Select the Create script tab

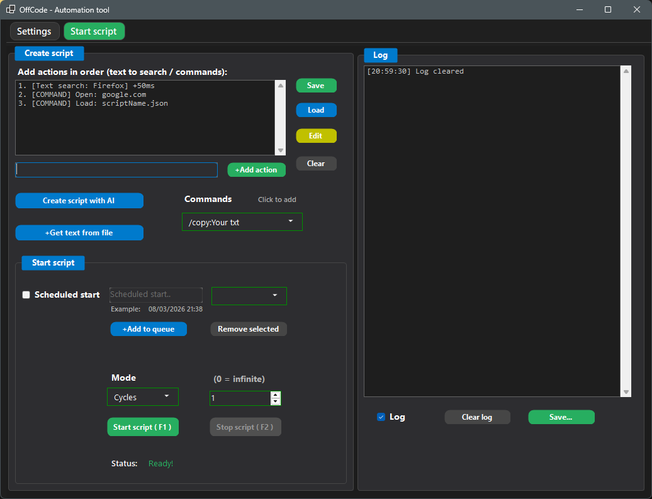[49, 53]
